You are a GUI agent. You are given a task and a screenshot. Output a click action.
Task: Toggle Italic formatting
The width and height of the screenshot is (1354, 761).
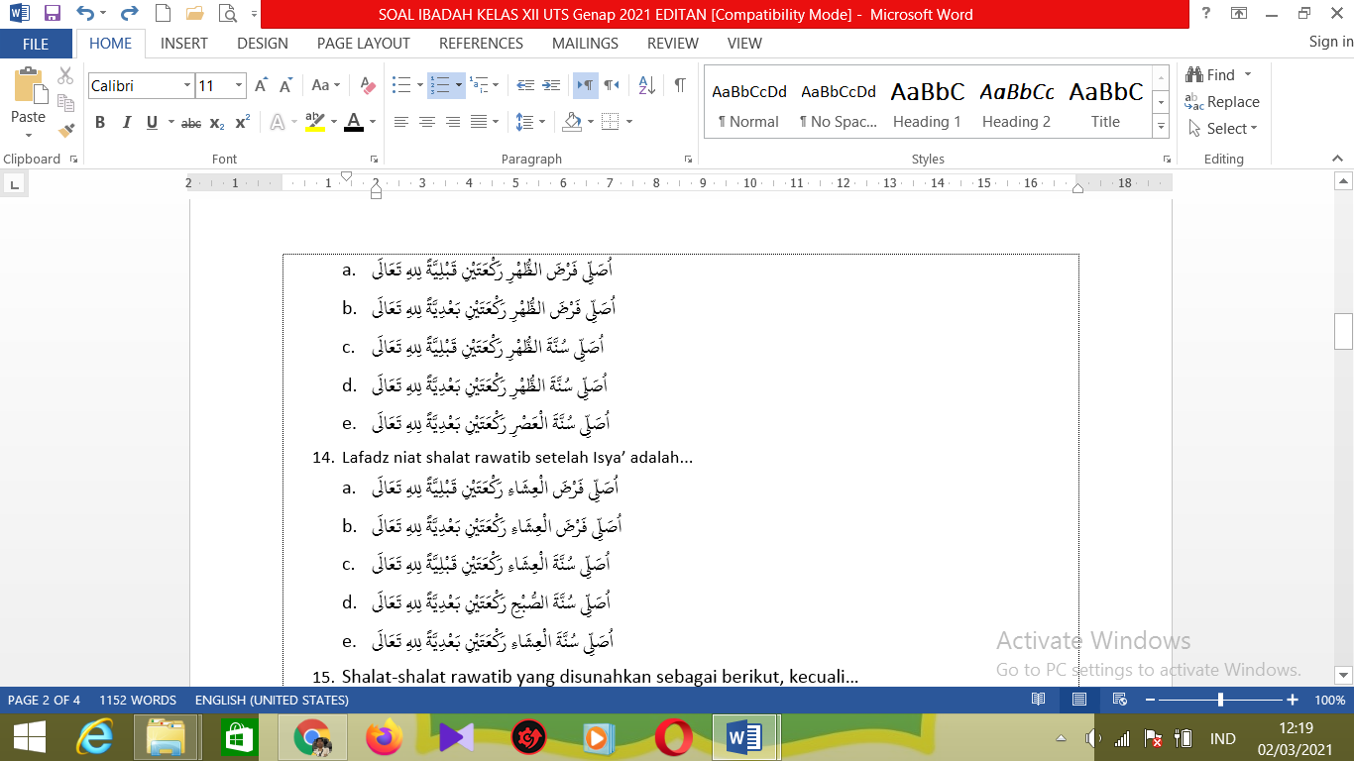coord(126,123)
